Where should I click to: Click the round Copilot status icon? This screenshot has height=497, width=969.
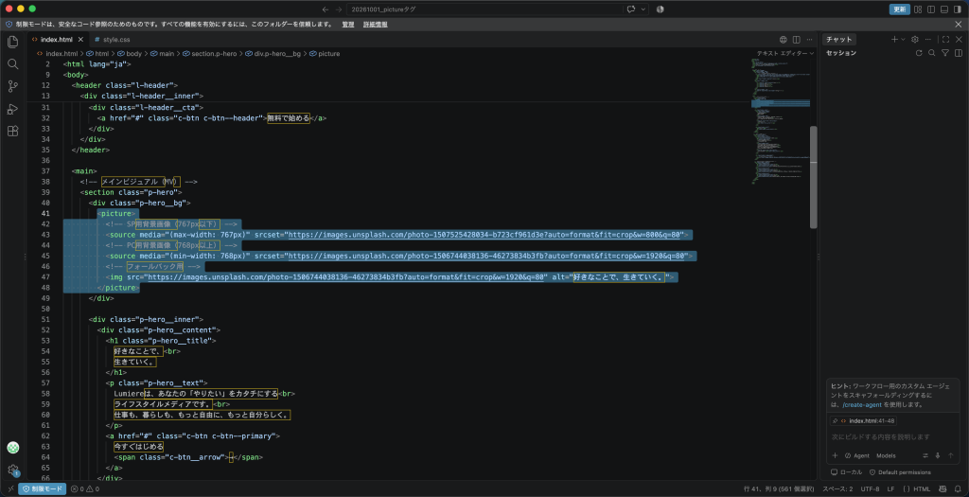click(x=660, y=9)
